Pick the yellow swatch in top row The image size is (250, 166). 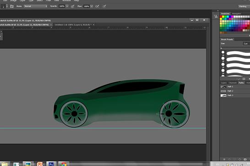click(x=223, y=17)
